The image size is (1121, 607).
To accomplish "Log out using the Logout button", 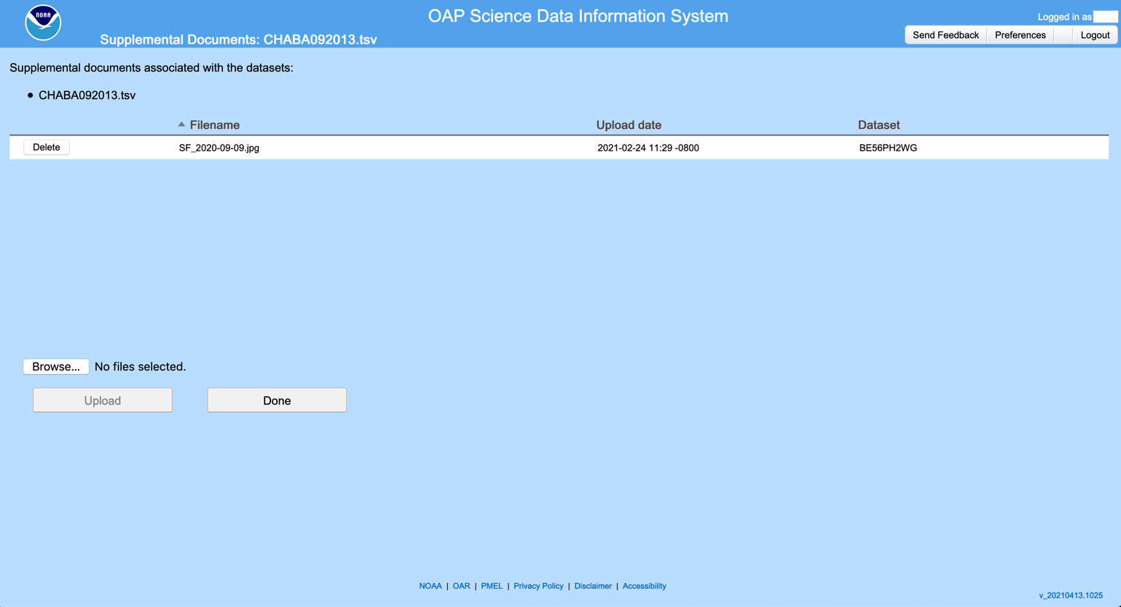I will click(x=1094, y=35).
